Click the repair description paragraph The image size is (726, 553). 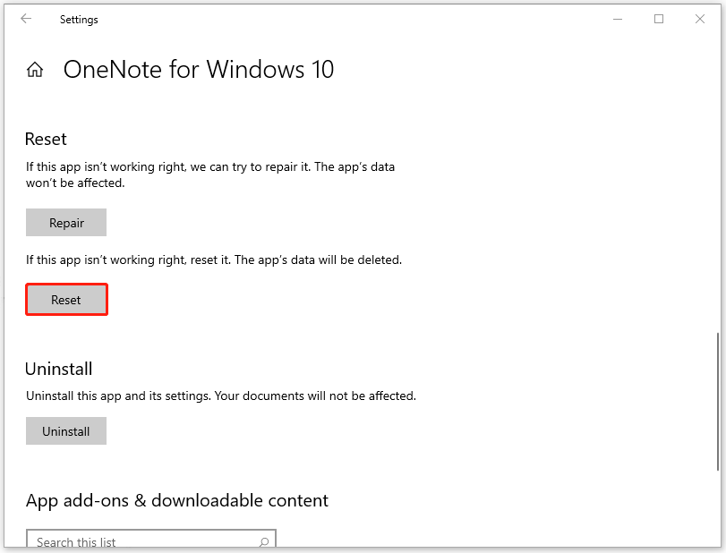(x=210, y=174)
